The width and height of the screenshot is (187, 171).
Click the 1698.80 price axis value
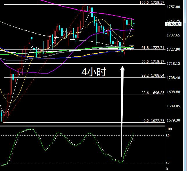point(173,92)
